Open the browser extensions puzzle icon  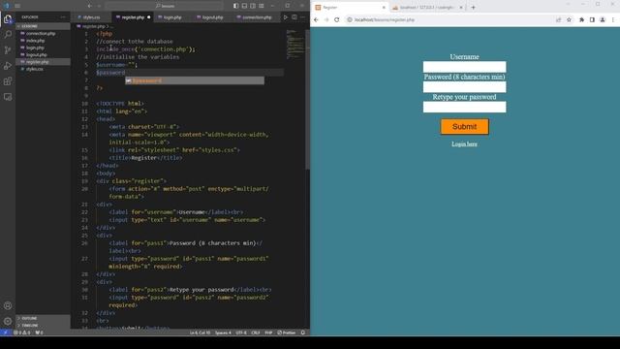pyautogui.click(x=581, y=19)
